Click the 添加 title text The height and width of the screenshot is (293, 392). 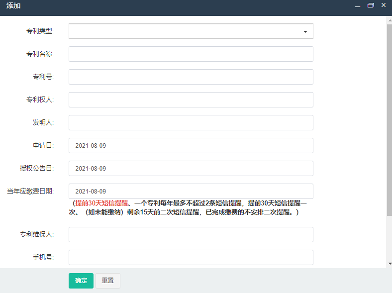(13, 5)
